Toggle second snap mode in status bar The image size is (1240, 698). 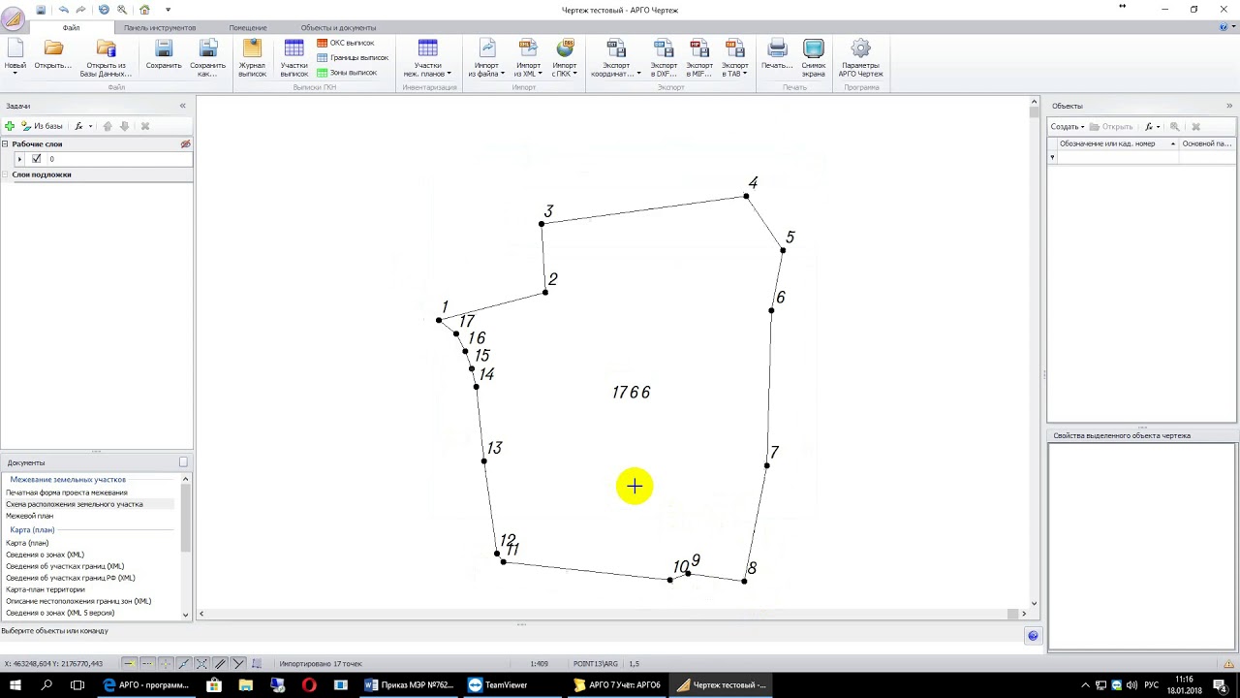tap(147, 663)
